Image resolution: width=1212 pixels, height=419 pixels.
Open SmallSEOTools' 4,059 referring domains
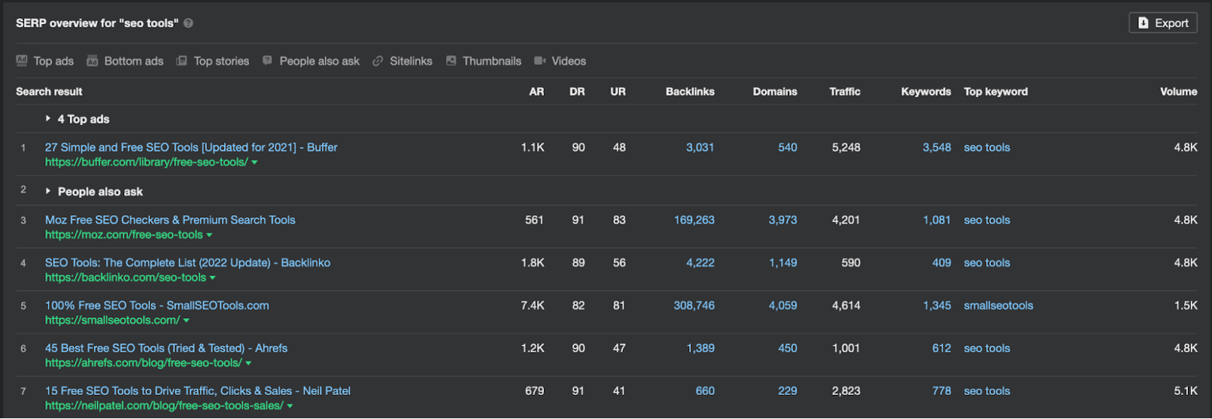(x=782, y=306)
